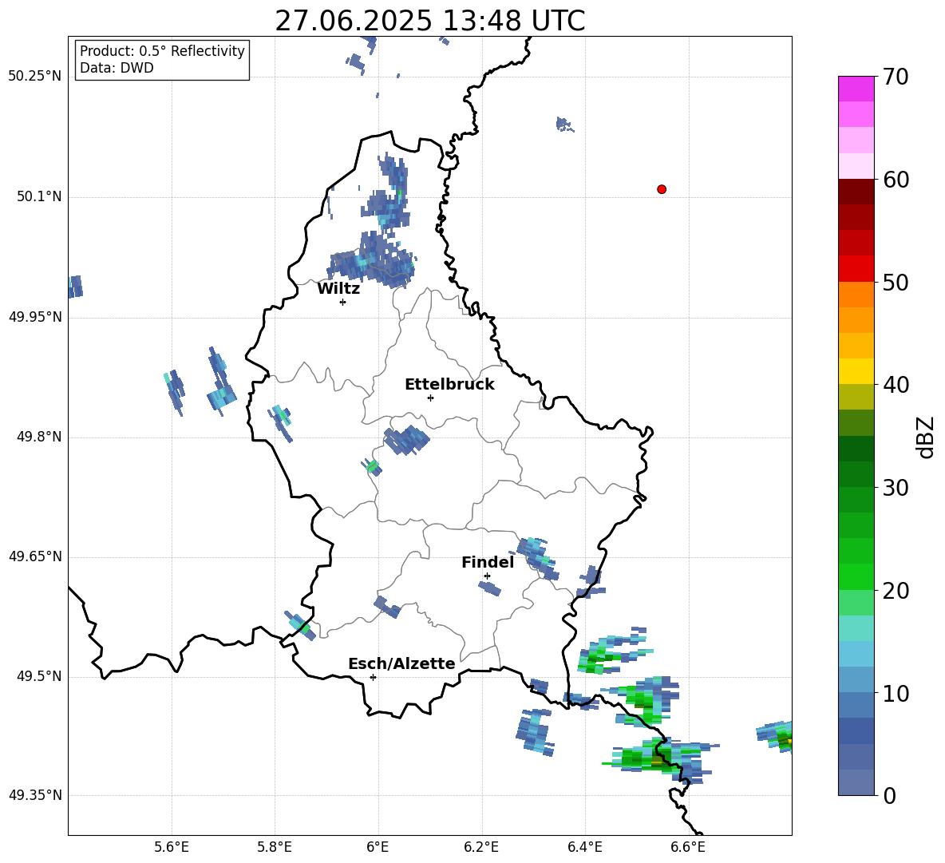Click the 70 value on the colorbar
Screen dimensions: 945x863
click(896, 77)
